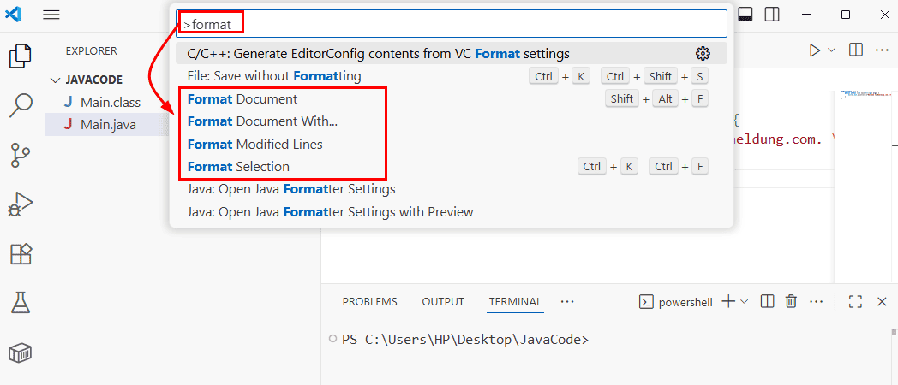The image size is (898, 385).
Task: Split the terminal panel
Action: click(x=768, y=301)
